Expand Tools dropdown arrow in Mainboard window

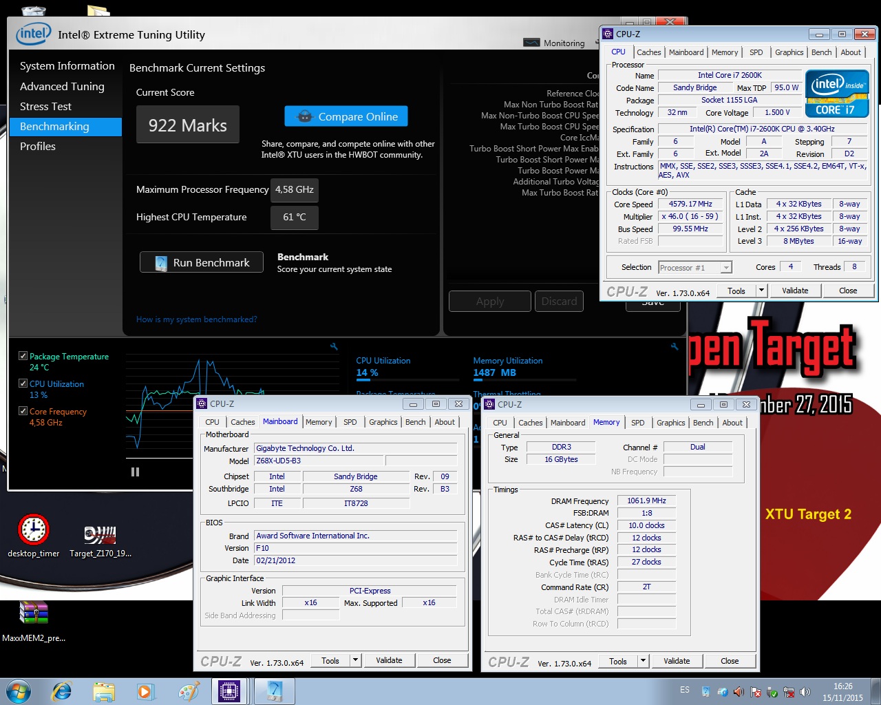coord(355,660)
